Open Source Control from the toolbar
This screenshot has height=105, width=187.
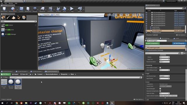coord(13,9)
